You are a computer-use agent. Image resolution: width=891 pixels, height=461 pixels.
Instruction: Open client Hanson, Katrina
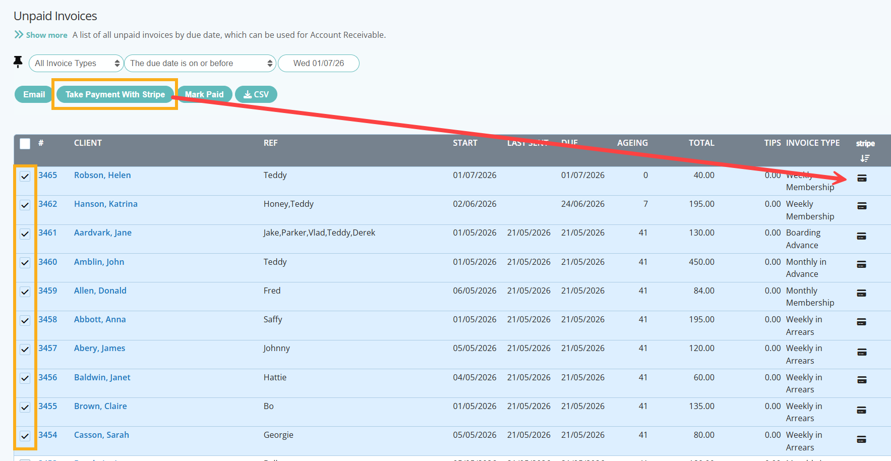(x=106, y=204)
